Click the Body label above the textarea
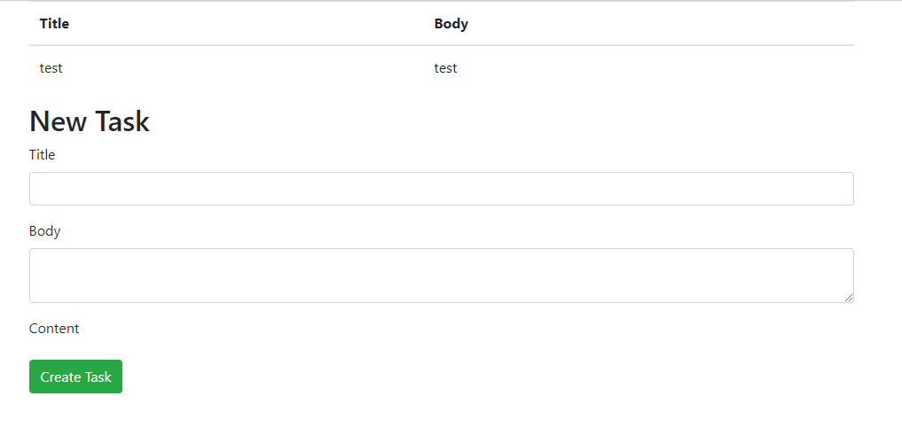902x435 pixels. tap(44, 231)
